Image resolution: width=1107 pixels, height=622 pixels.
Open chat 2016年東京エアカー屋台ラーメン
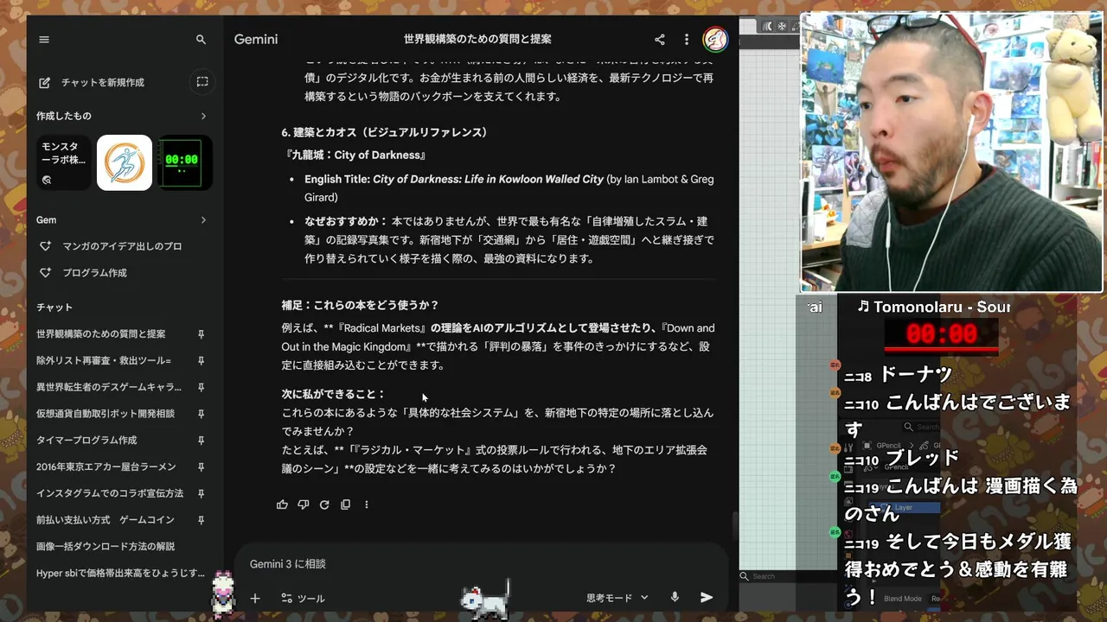[106, 467]
